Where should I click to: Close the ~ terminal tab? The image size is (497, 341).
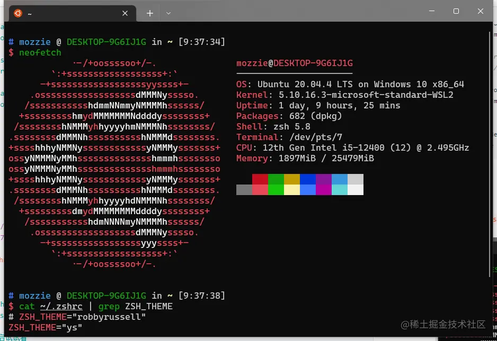pyautogui.click(x=125, y=13)
